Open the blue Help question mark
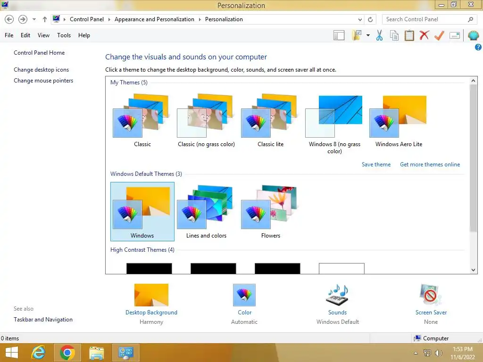 coord(478,47)
